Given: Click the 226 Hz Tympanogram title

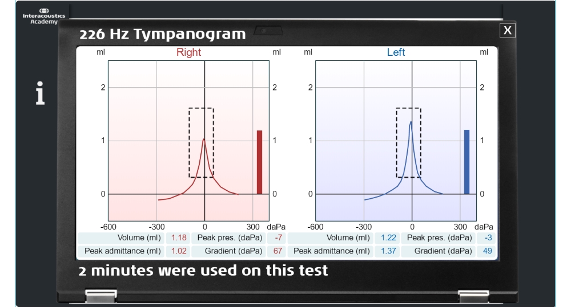Looking at the screenshot, I should click(162, 34).
